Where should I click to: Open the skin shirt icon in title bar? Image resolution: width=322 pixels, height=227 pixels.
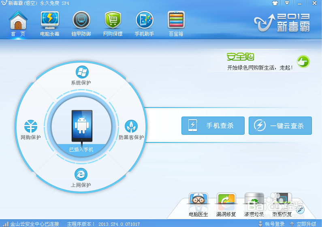pyautogui.click(x=275, y=3)
